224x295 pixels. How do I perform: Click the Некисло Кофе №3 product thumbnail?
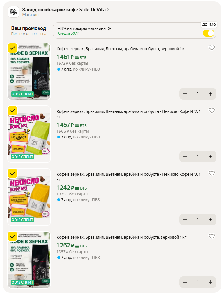click(29, 197)
